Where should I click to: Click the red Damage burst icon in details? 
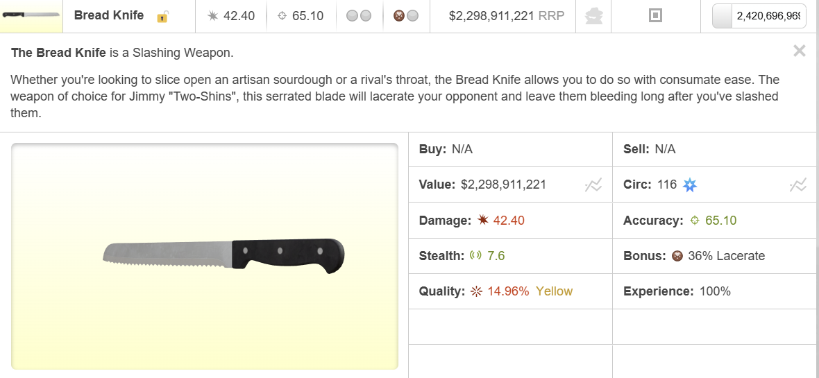tap(482, 221)
